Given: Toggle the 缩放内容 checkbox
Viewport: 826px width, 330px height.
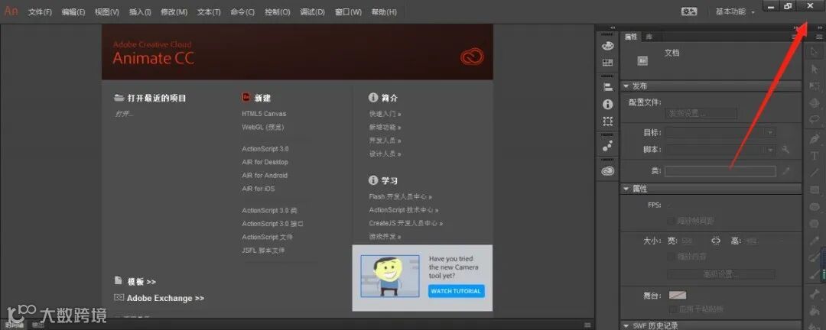Looking at the screenshot, I should coord(671,257).
